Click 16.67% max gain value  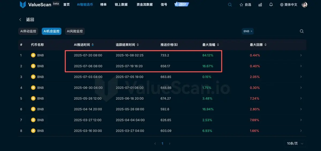[208, 66]
